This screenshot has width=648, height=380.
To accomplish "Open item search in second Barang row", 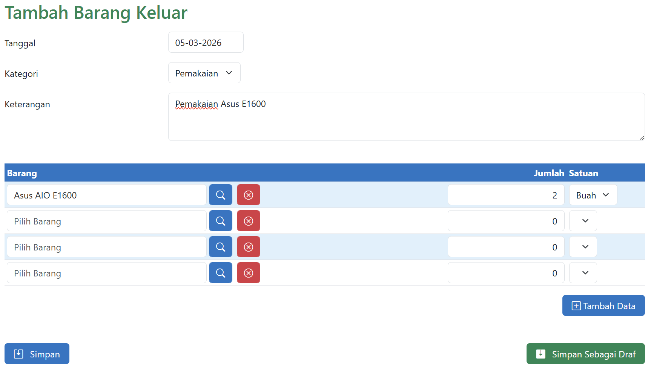I will click(x=221, y=221).
